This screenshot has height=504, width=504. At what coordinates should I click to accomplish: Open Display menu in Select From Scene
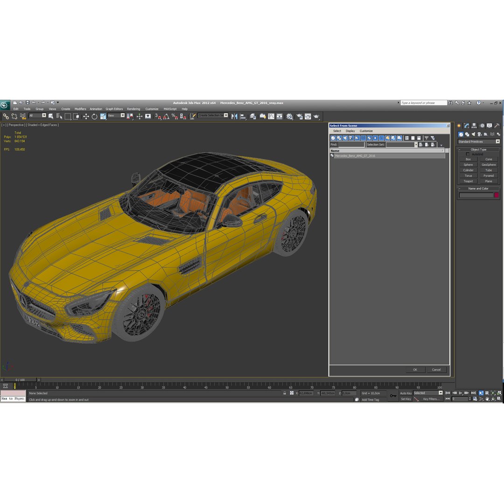click(350, 131)
